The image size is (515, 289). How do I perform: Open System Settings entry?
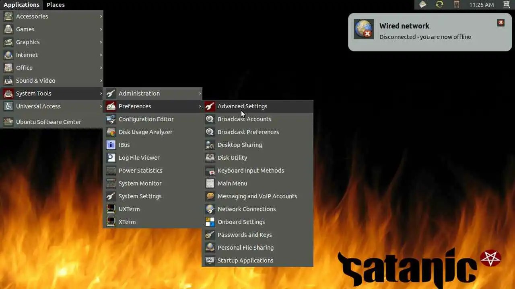point(152,196)
